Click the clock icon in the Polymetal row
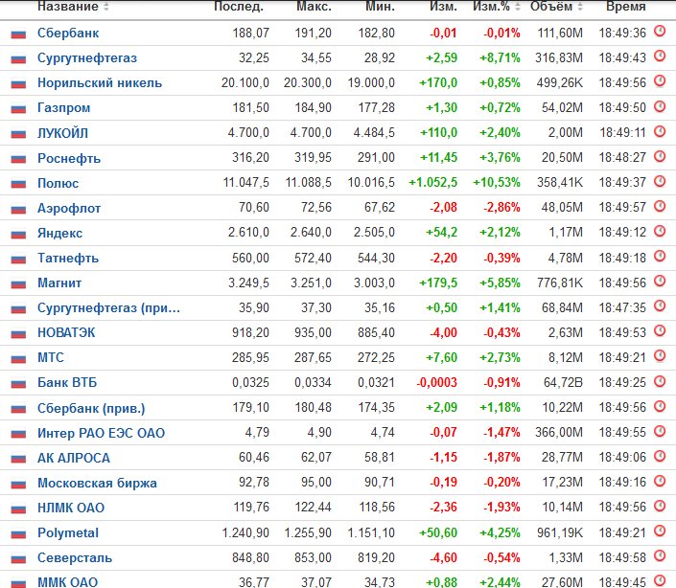 click(x=660, y=531)
